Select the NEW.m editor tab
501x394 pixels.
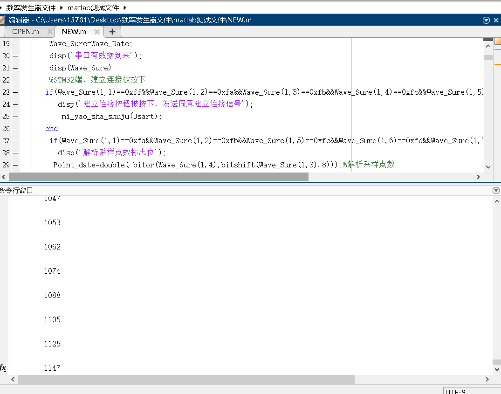coord(74,32)
